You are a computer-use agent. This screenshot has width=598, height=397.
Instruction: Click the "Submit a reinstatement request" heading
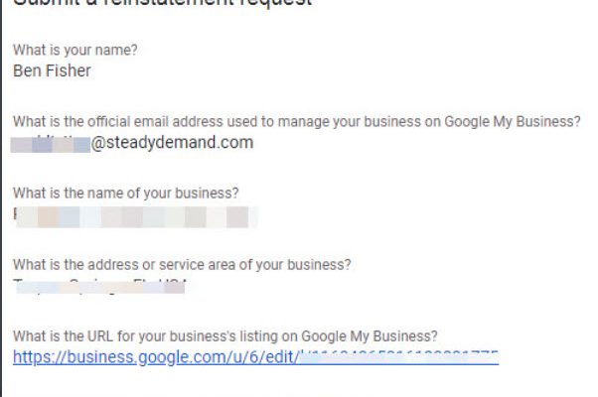tap(162, 4)
